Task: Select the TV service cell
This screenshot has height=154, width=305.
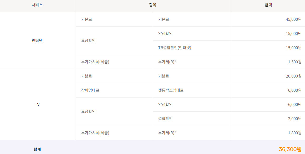Action: point(37,105)
